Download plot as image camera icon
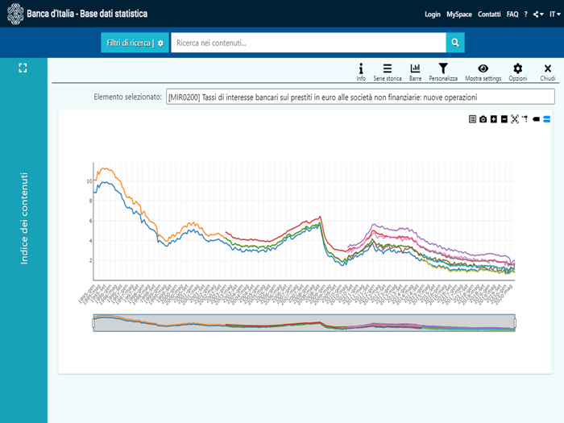The width and height of the screenshot is (564, 423). click(x=483, y=119)
